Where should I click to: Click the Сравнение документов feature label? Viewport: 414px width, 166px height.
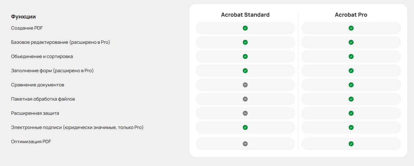[x=37, y=85]
